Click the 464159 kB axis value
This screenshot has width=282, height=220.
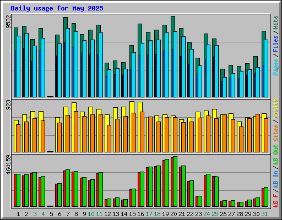pyautogui.click(x=8, y=165)
